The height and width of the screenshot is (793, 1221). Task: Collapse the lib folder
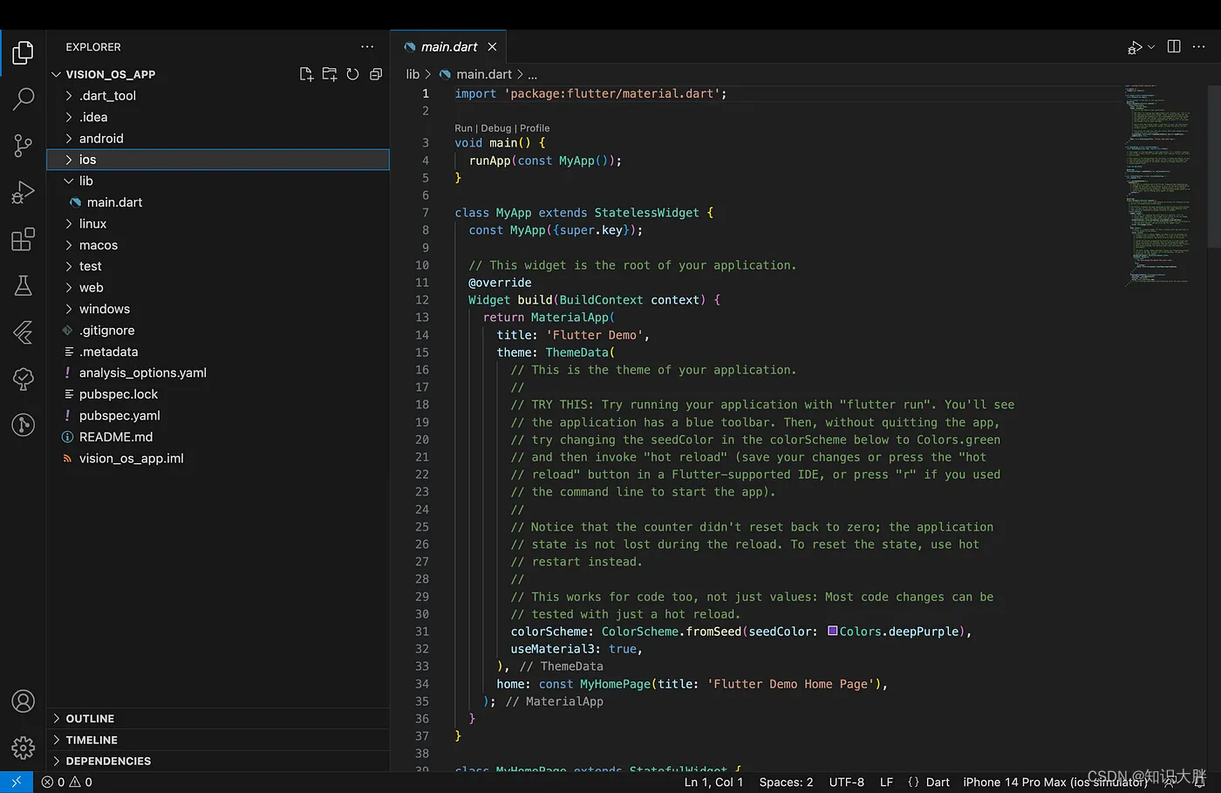[218, 181]
